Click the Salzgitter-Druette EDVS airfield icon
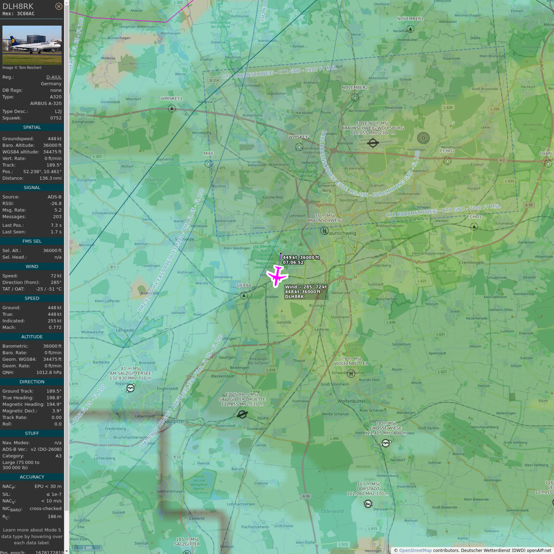Image resolution: width=554 pixels, height=554 pixels. click(242, 414)
